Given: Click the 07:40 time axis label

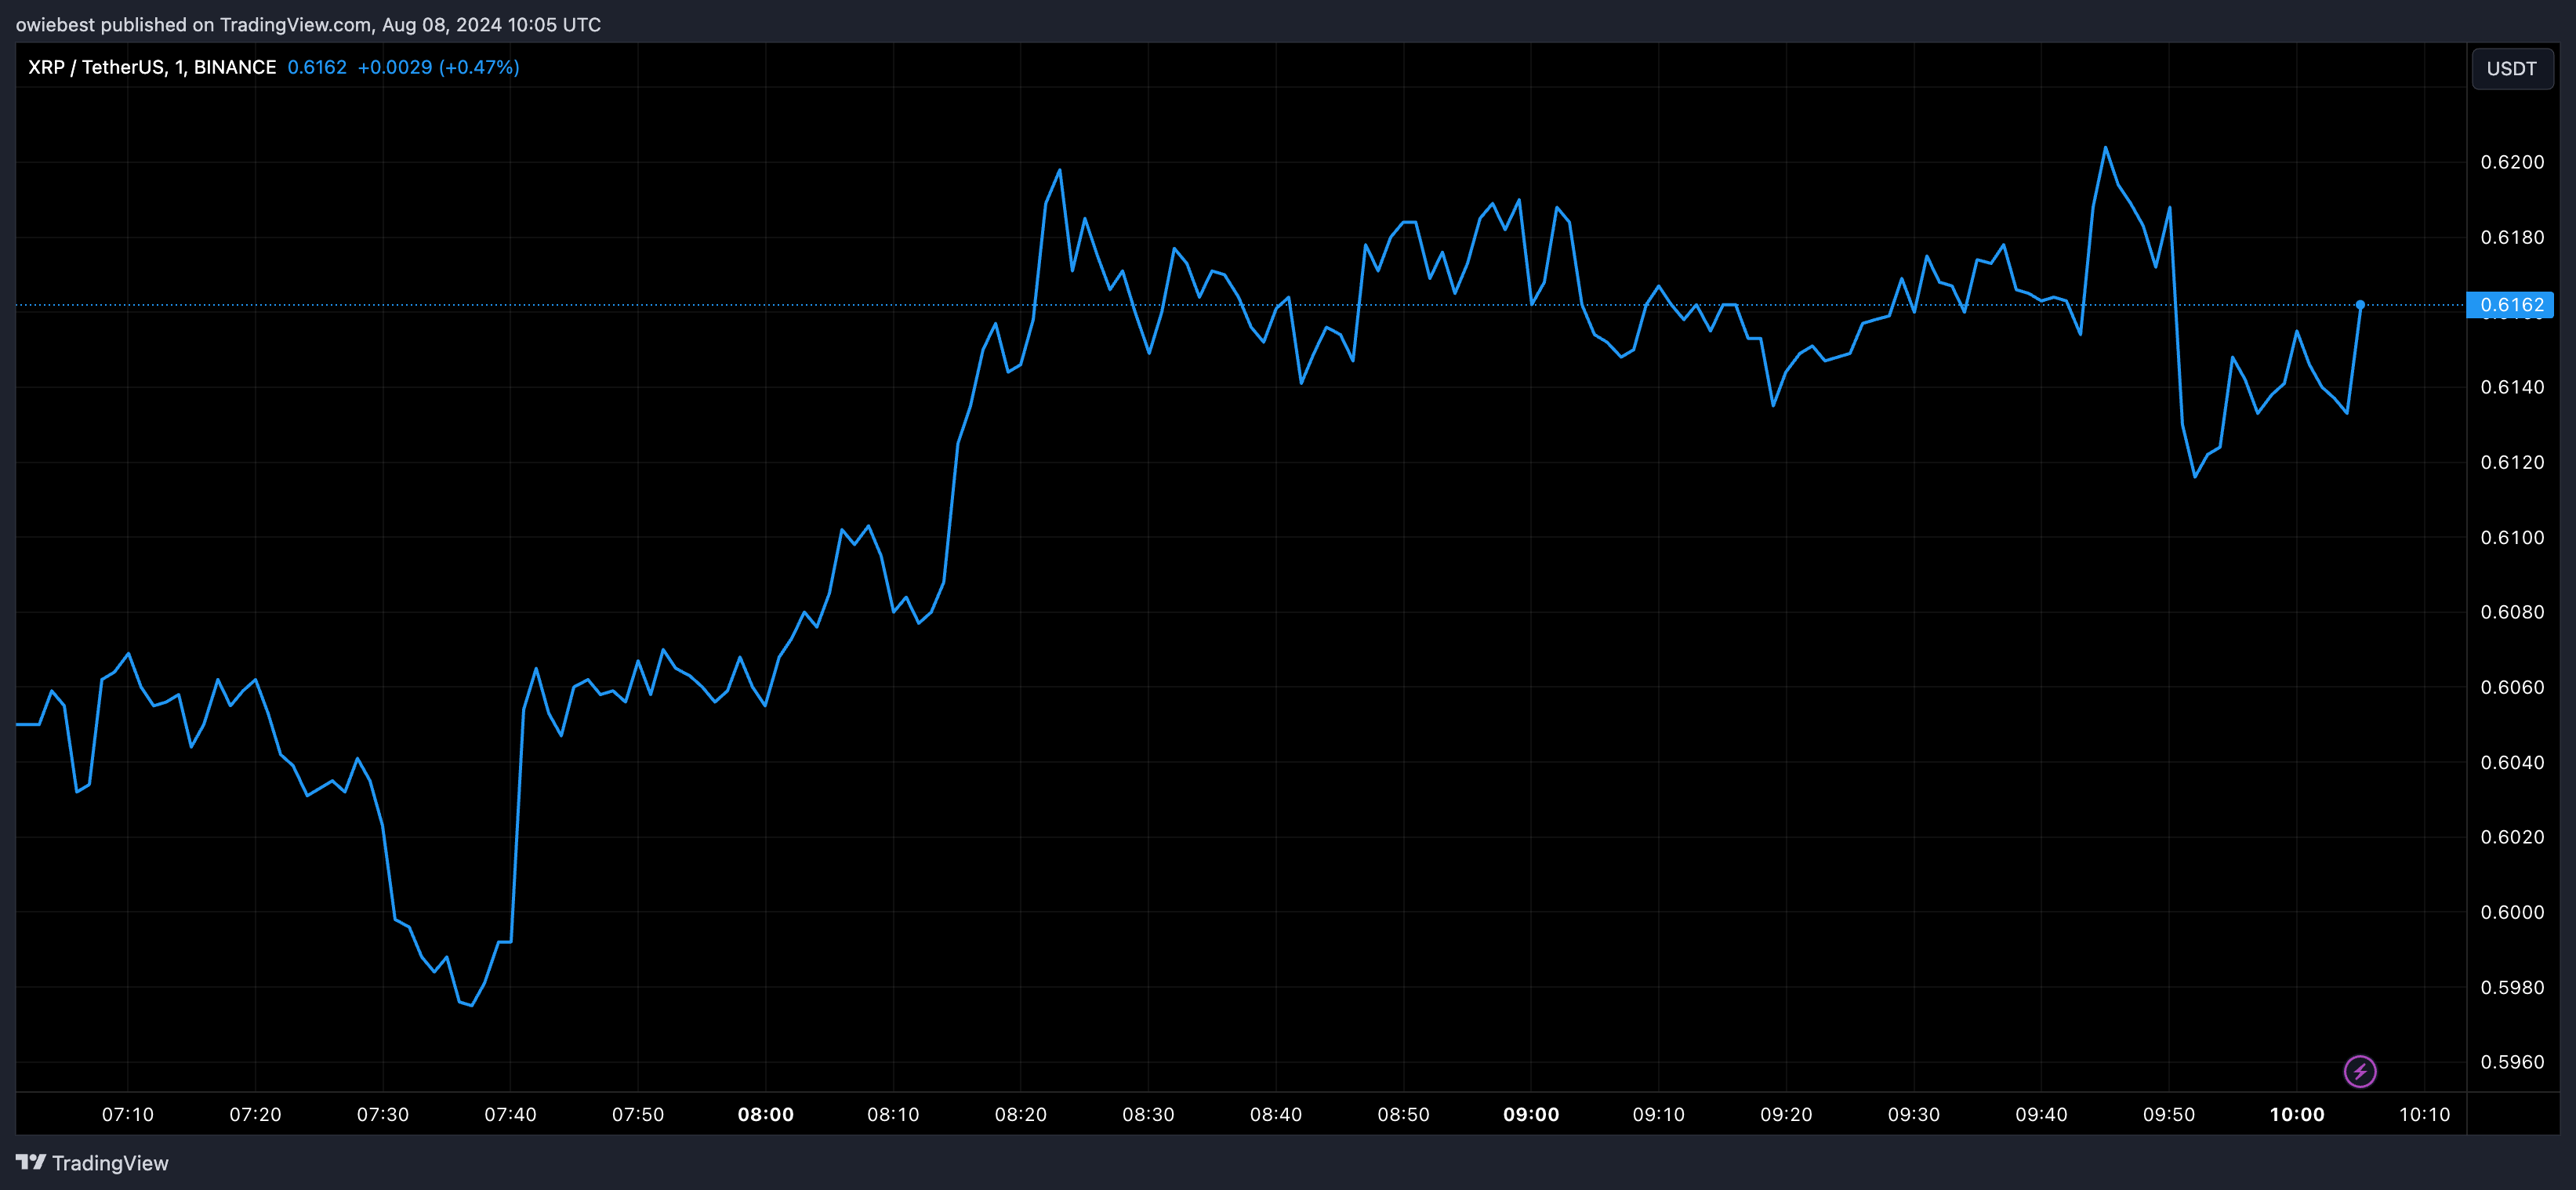Looking at the screenshot, I should [510, 1114].
